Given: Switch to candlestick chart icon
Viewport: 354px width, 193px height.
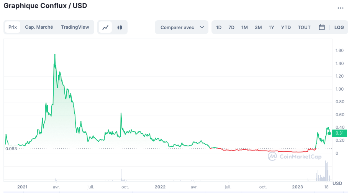Looking at the screenshot, I should pyautogui.click(x=120, y=28).
